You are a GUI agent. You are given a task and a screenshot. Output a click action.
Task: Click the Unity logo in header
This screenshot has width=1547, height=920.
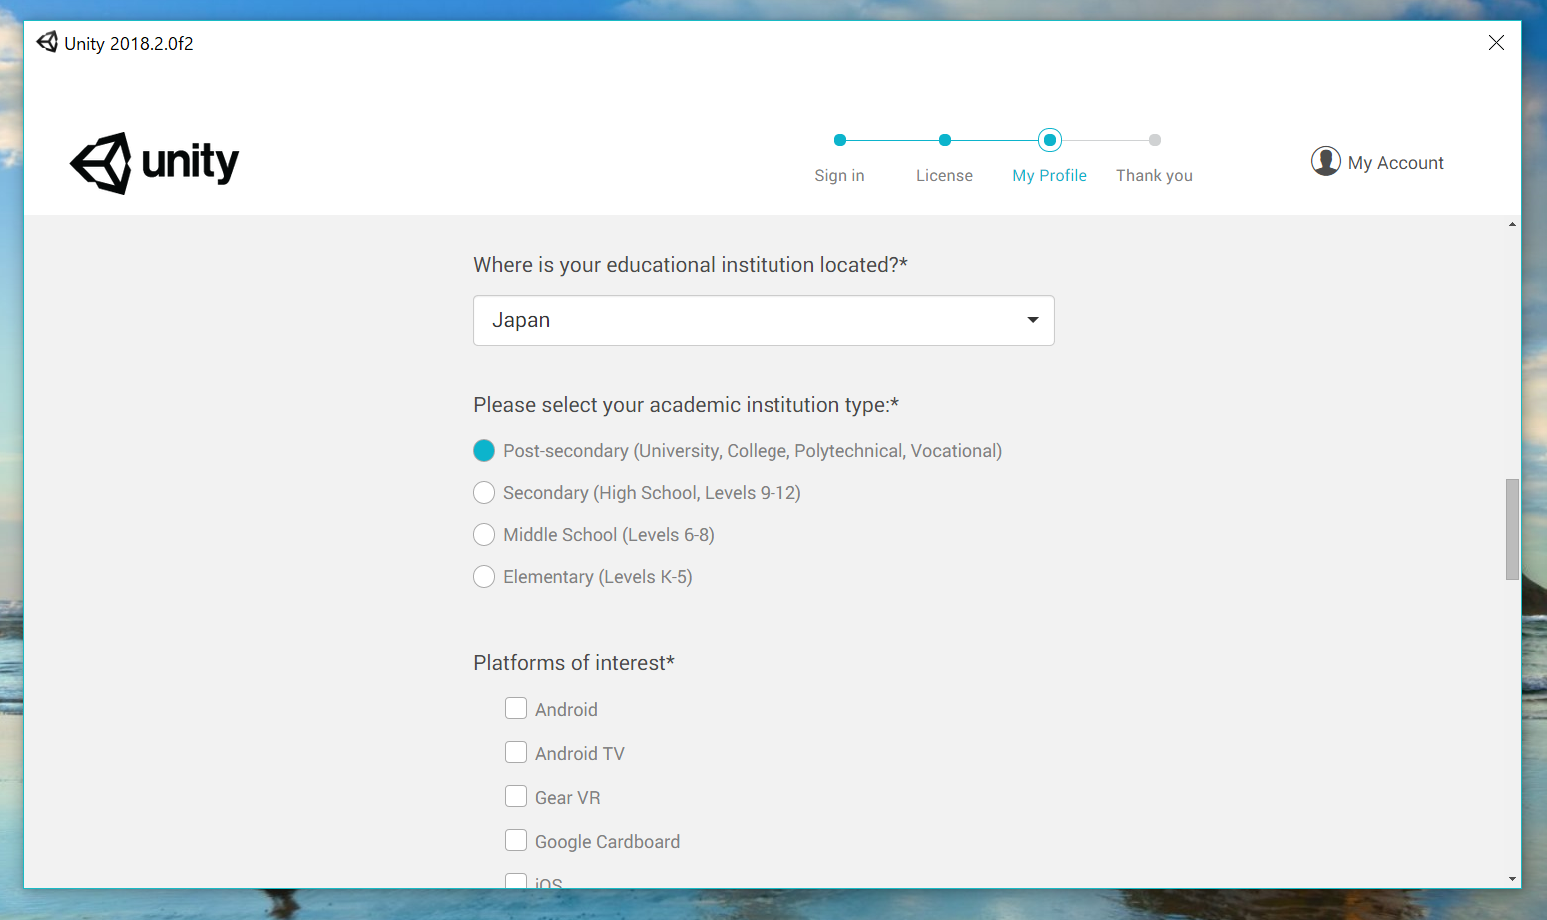click(x=155, y=163)
